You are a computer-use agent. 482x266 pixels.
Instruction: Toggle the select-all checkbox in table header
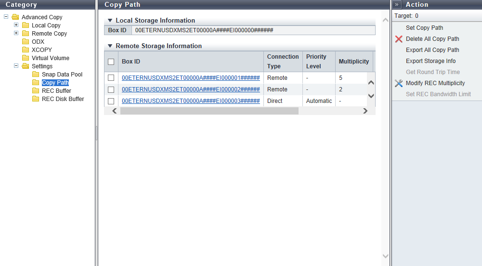coord(111,62)
